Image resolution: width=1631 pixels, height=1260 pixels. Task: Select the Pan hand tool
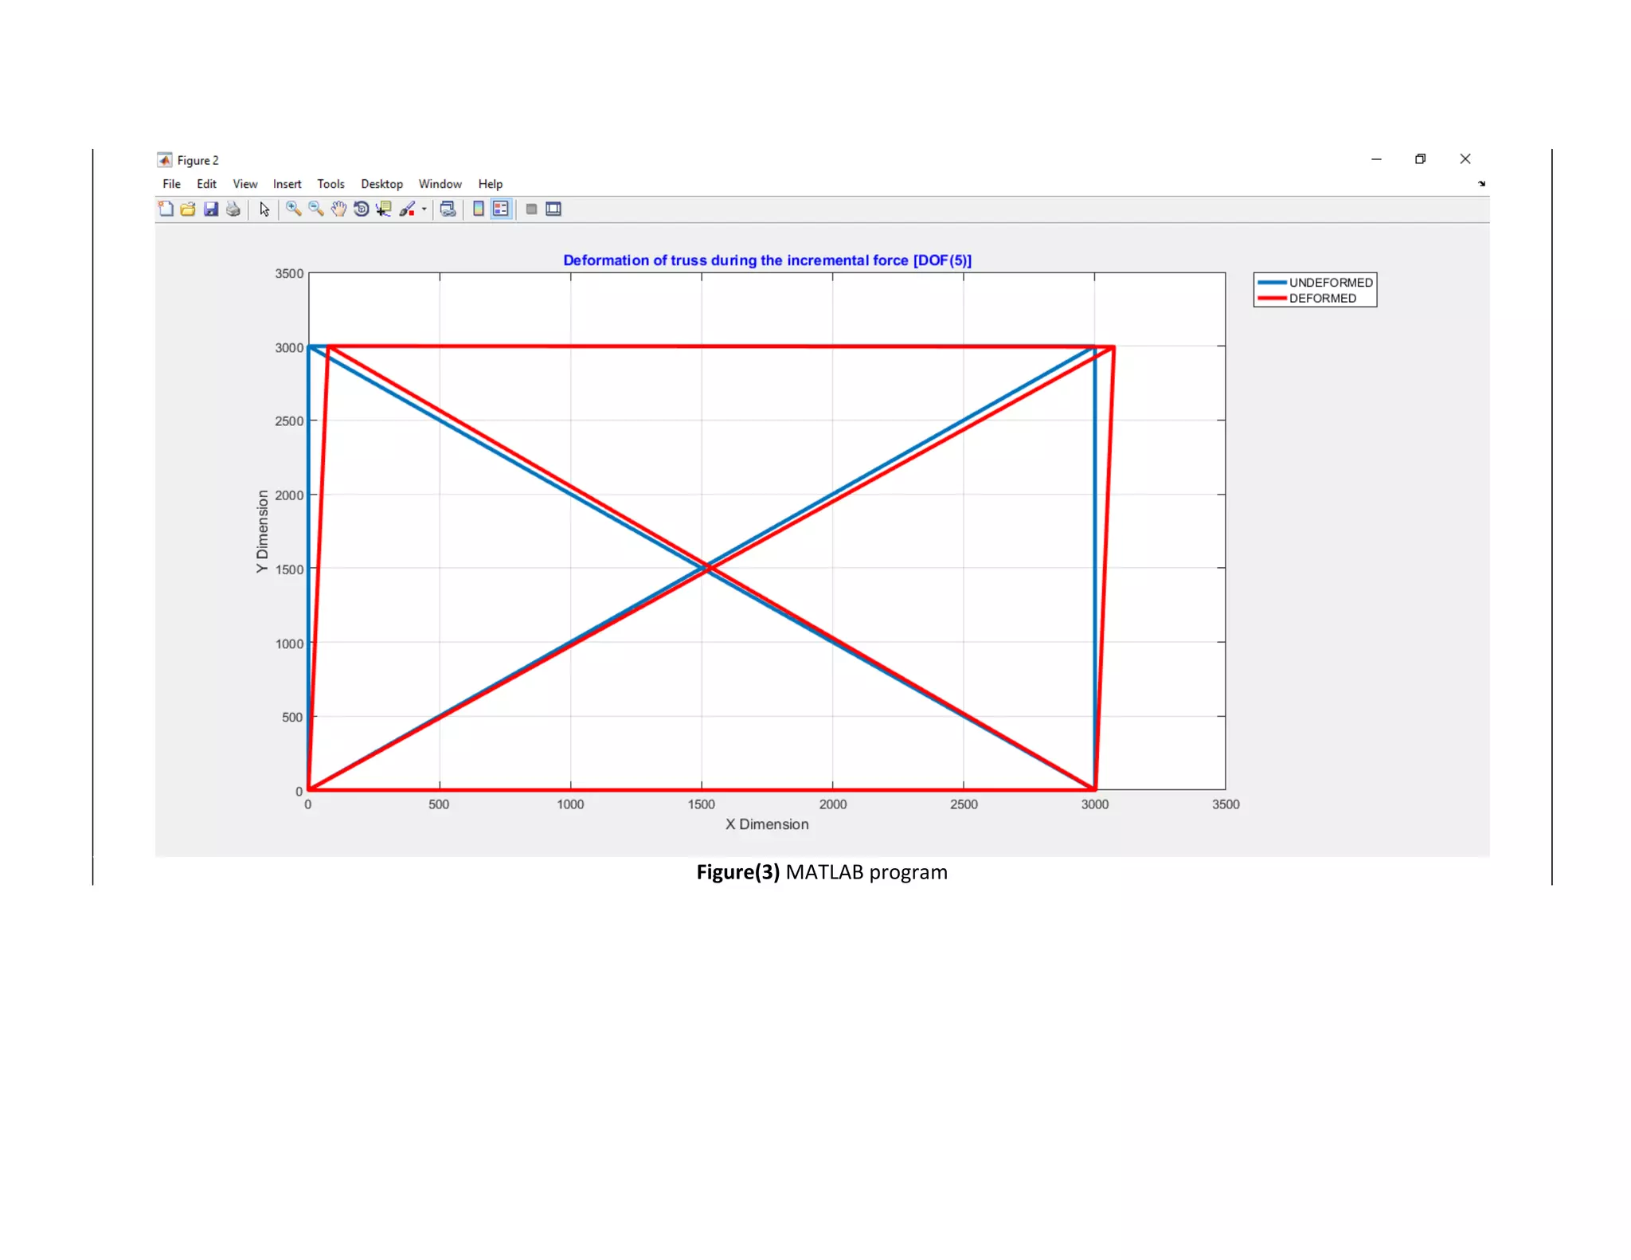[x=338, y=209]
